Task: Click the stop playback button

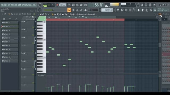Action: tap(53, 5)
